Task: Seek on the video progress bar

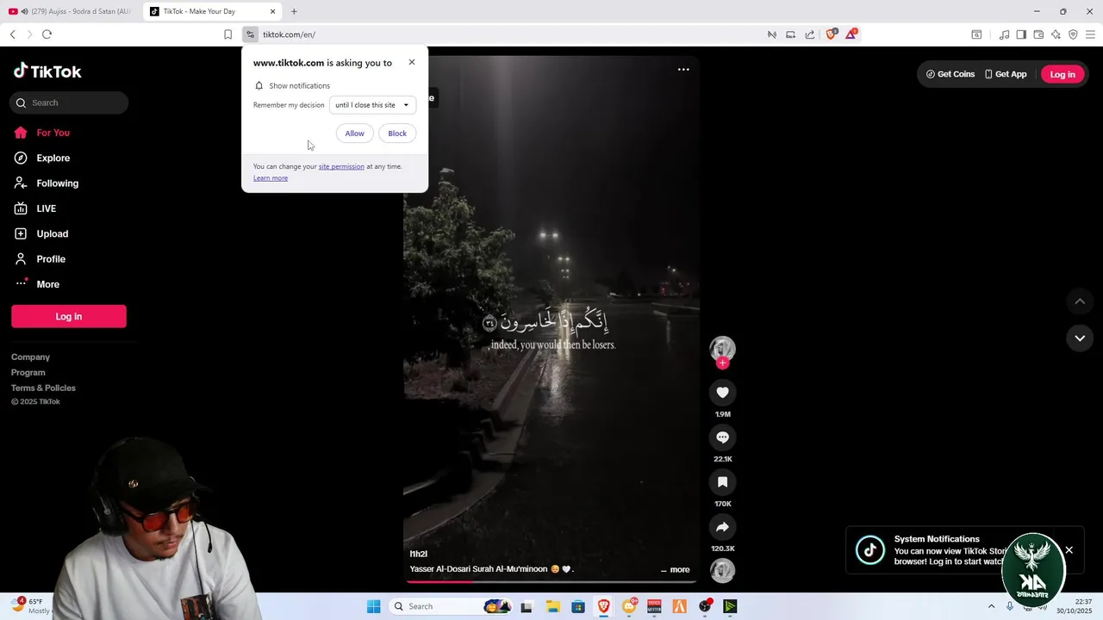Action: (x=551, y=581)
